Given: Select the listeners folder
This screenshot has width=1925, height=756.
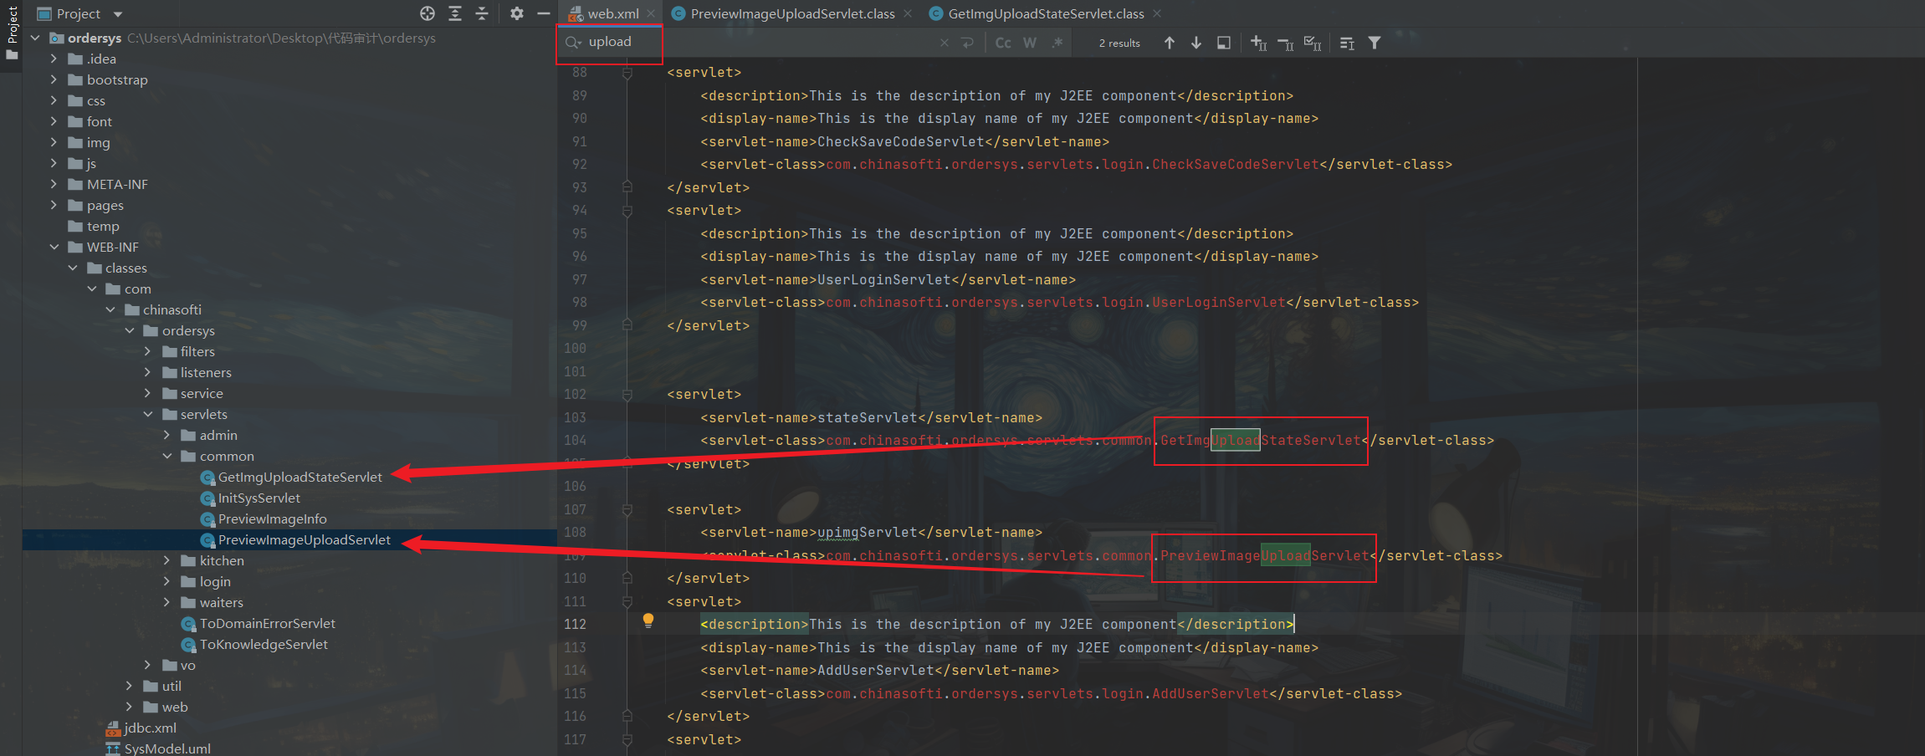Looking at the screenshot, I should tap(206, 372).
